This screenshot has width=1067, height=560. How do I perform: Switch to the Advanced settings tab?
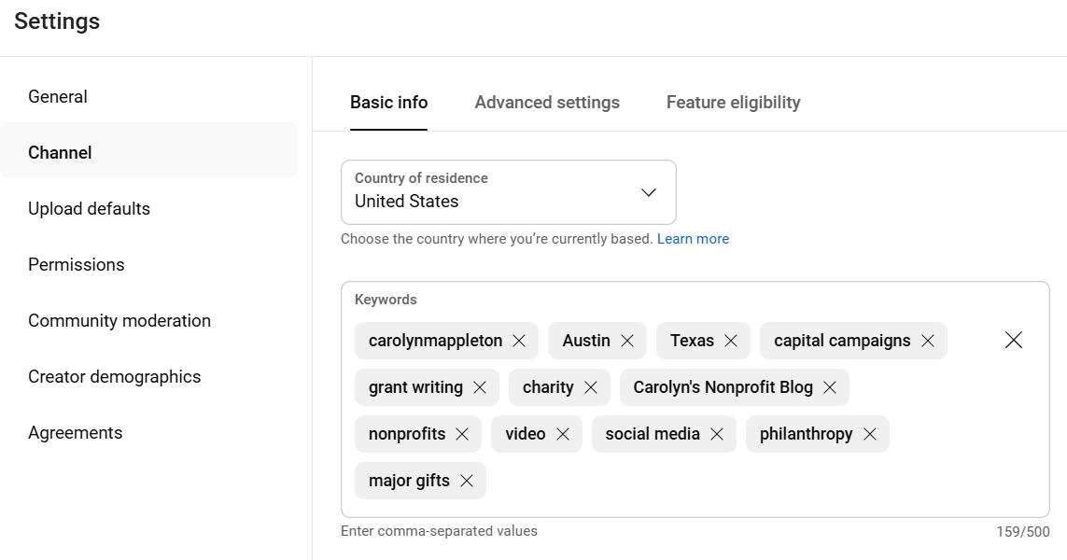pos(547,103)
